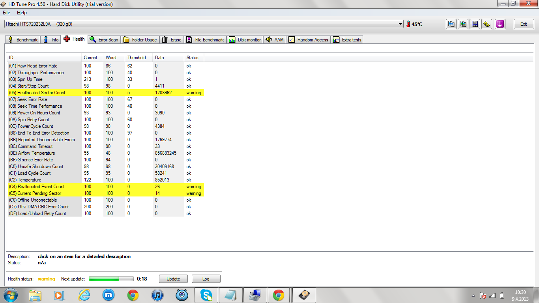Click the Next update progress bar
This screenshot has width=539, height=303.
point(111,279)
